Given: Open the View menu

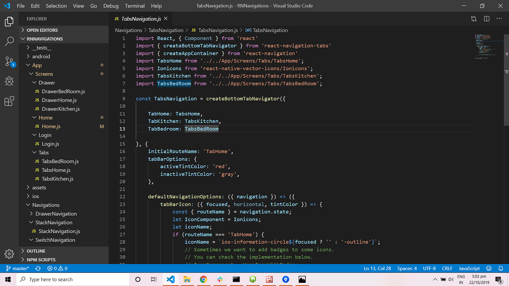Looking at the screenshot, I should pos(79,6).
